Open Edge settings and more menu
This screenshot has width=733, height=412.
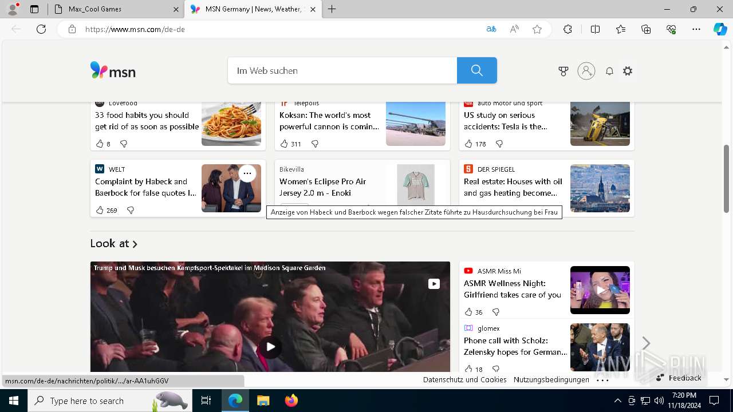[696, 29]
